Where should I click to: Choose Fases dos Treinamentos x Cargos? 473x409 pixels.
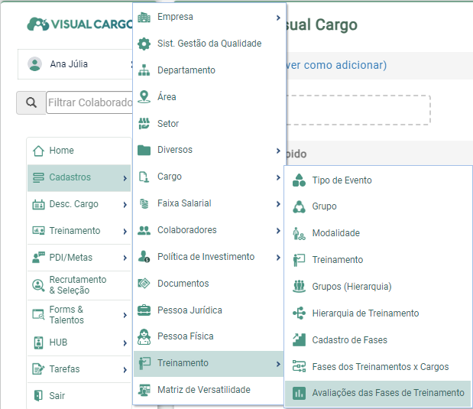point(377,367)
